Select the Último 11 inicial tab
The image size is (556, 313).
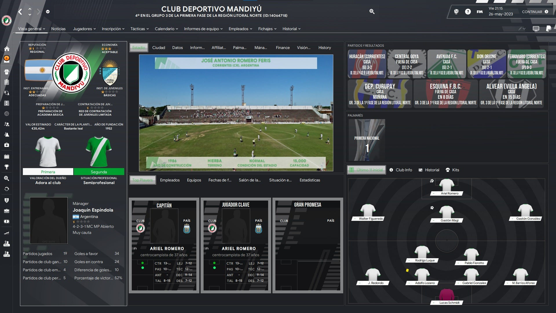(366, 170)
